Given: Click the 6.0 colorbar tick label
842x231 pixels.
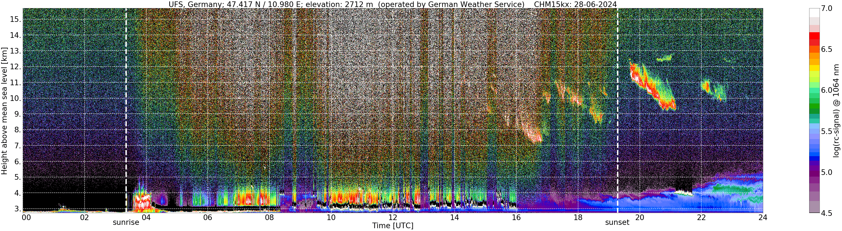Looking at the screenshot, I should (x=827, y=90).
